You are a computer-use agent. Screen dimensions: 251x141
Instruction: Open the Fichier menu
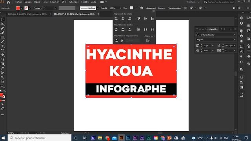(18, 2)
